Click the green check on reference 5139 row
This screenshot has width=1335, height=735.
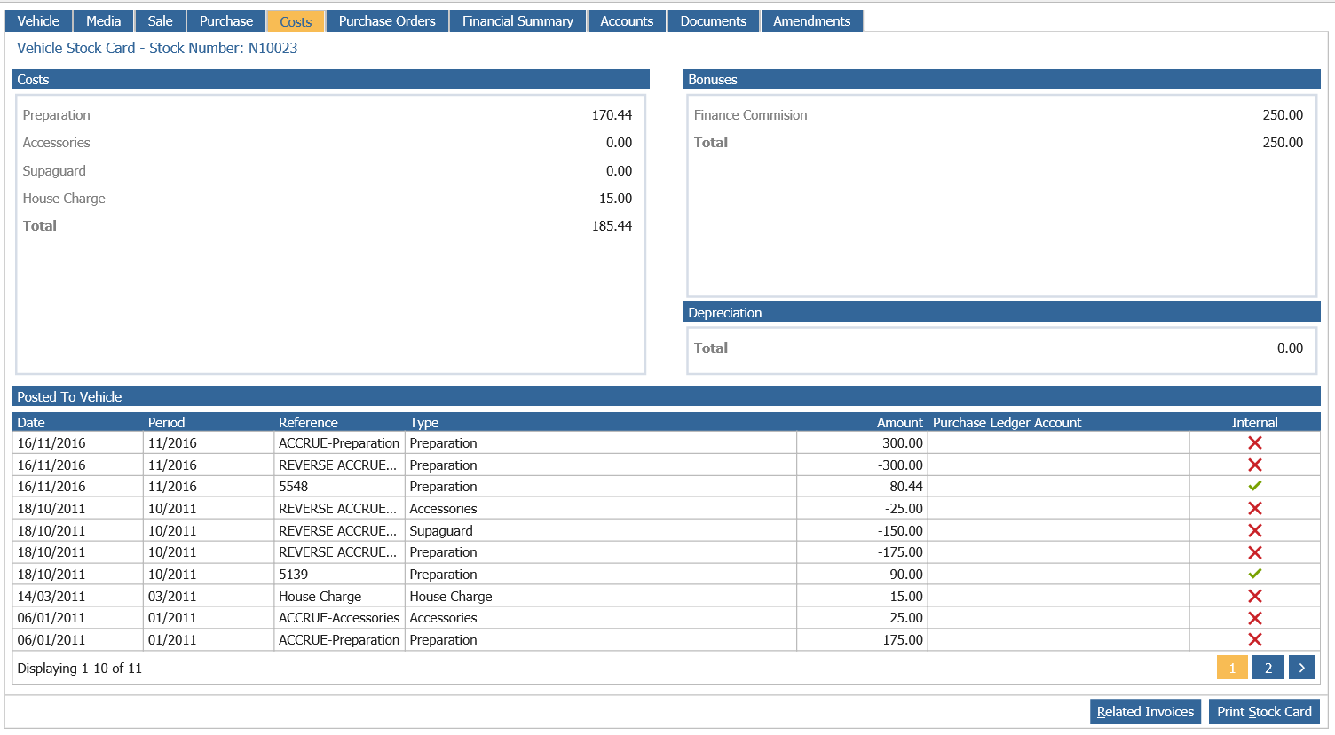click(1254, 574)
